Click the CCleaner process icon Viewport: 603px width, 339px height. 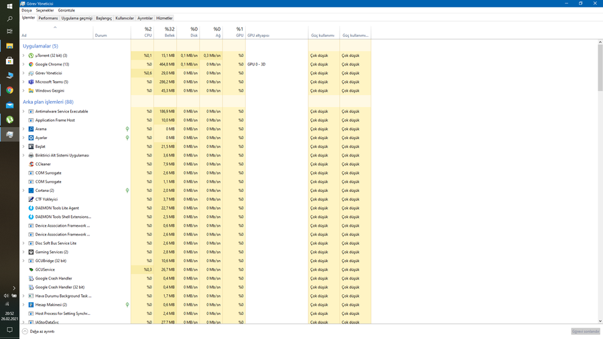tap(31, 164)
